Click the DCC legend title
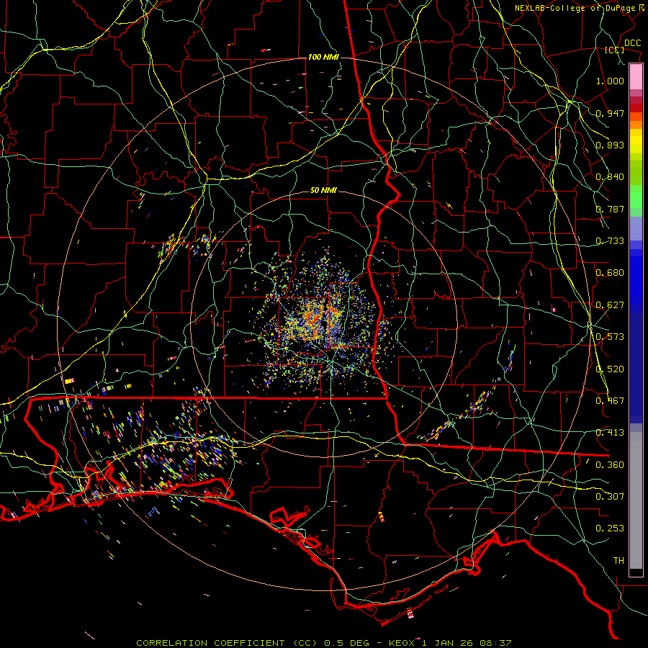Screen dimensions: 648x648 pyautogui.click(x=632, y=43)
